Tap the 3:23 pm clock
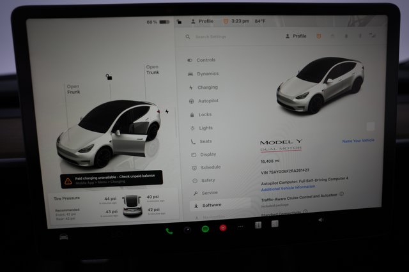This screenshot has height=272, width=409. (x=240, y=21)
